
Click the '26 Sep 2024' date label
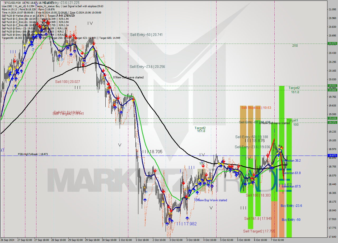point(7,240)
